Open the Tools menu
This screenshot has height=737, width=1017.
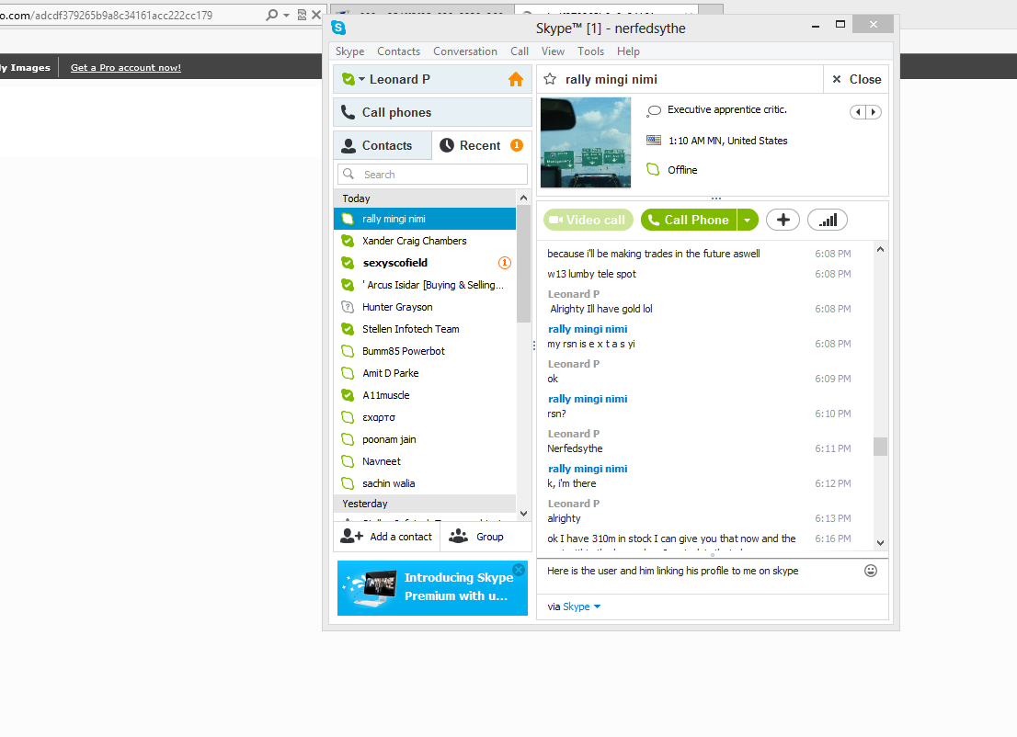tap(591, 51)
